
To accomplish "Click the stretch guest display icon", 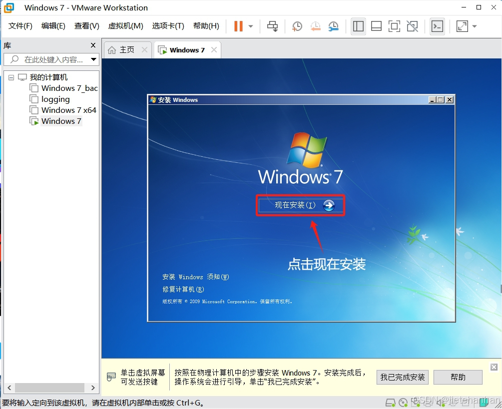I will click(x=462, y=26).
